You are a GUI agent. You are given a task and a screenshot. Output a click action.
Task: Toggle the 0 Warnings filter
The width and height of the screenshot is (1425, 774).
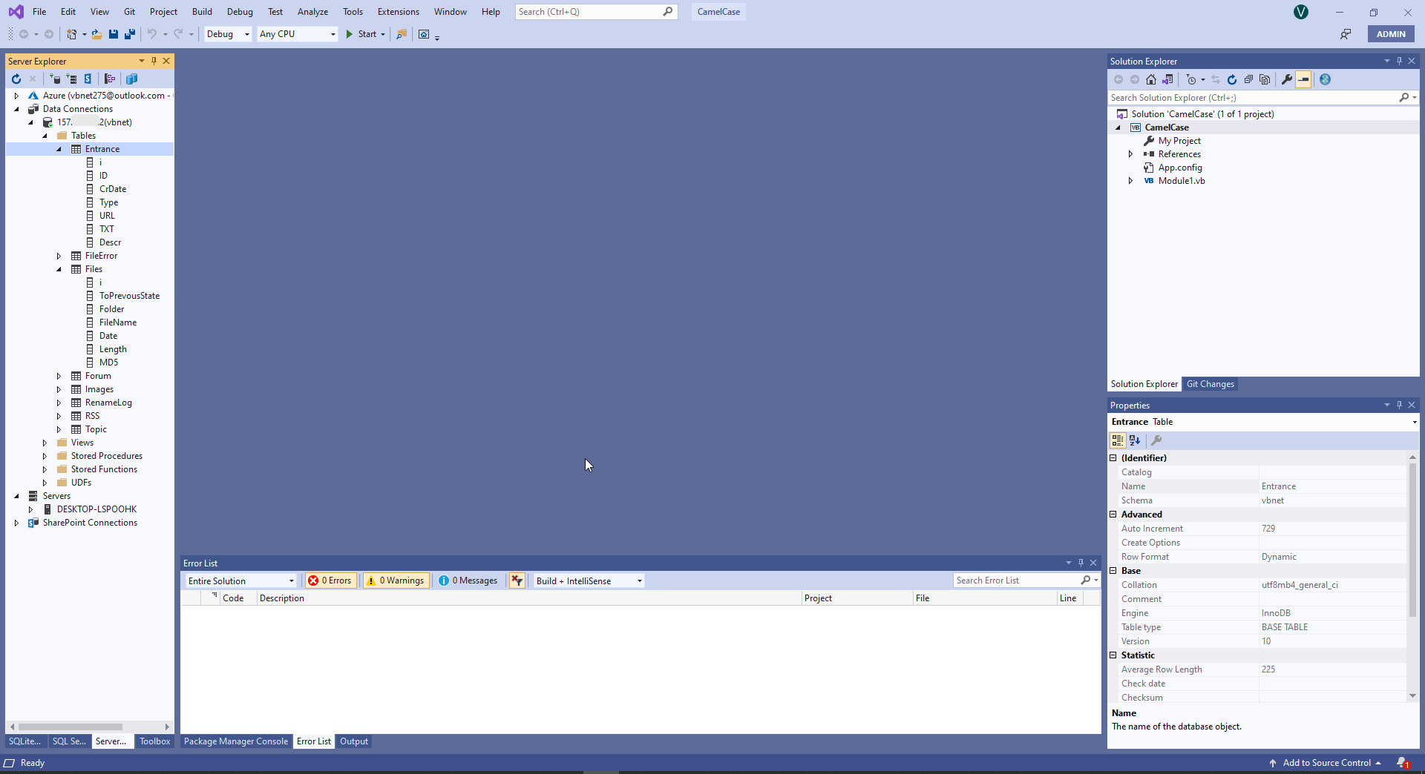[396, 580]
